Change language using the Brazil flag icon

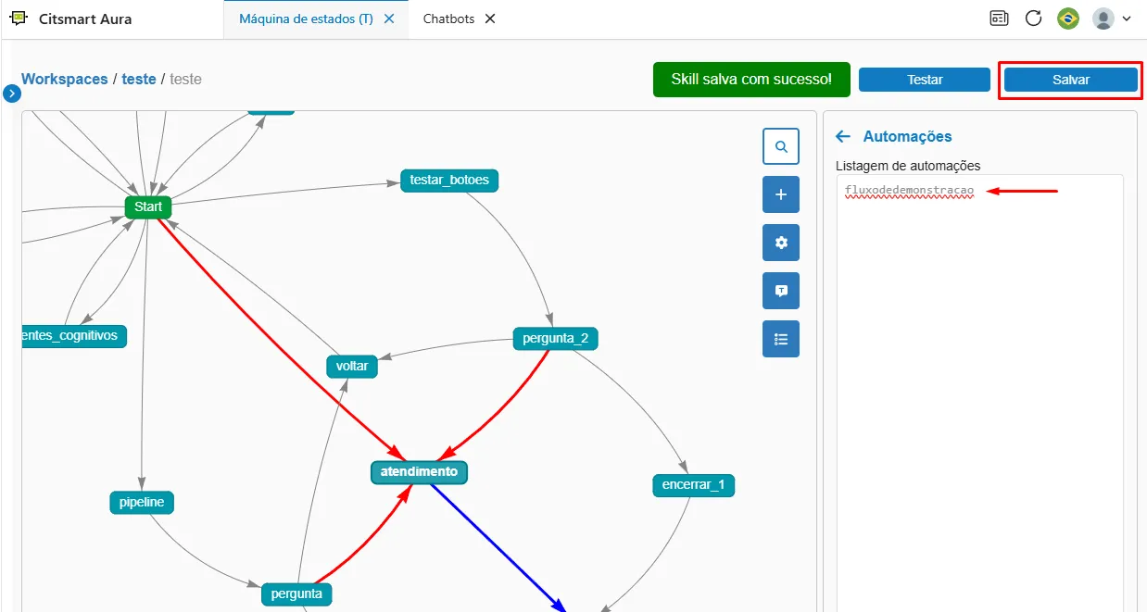pos(1068,19)
